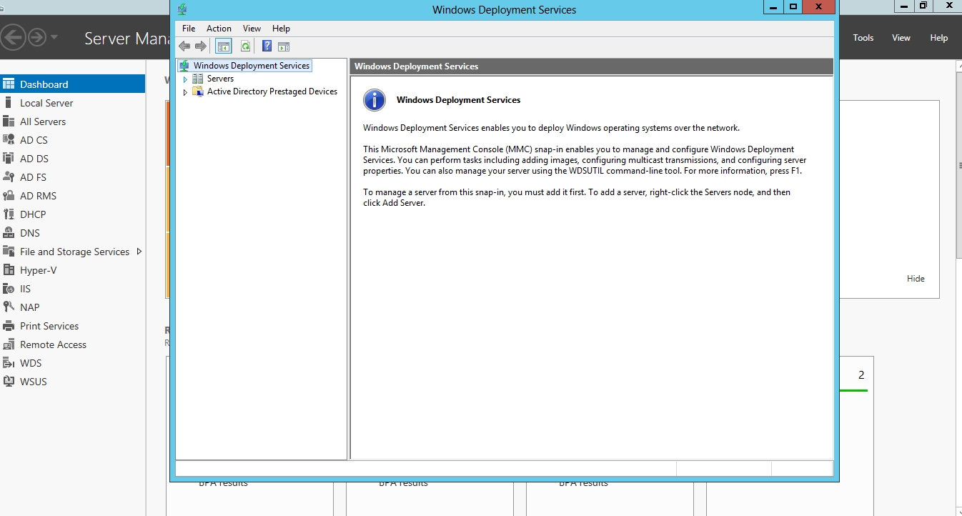Select Servers icon in console tree
Image resolution: width=962 pixels, height=516 pixels.
point(198,79)
